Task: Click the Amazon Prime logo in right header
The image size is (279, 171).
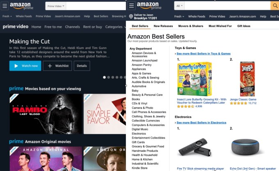Action: 149,5
